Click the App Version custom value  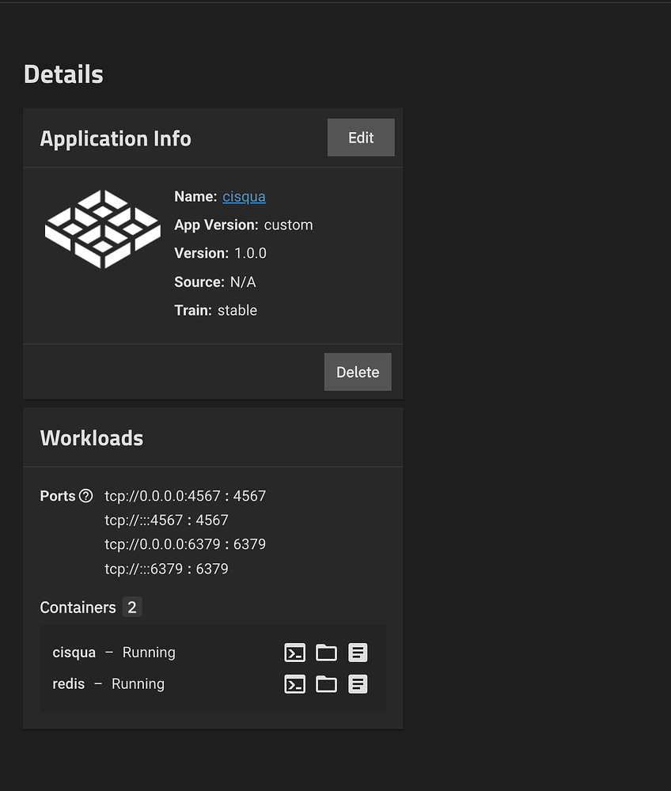287,225
